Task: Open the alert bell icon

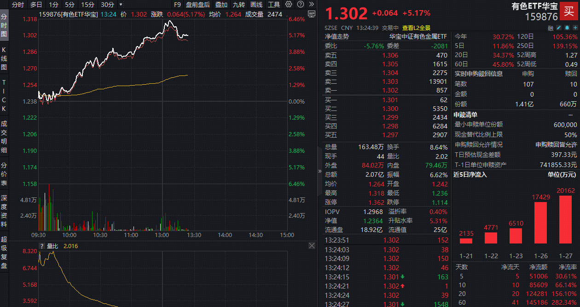Action: click(567, 28)
